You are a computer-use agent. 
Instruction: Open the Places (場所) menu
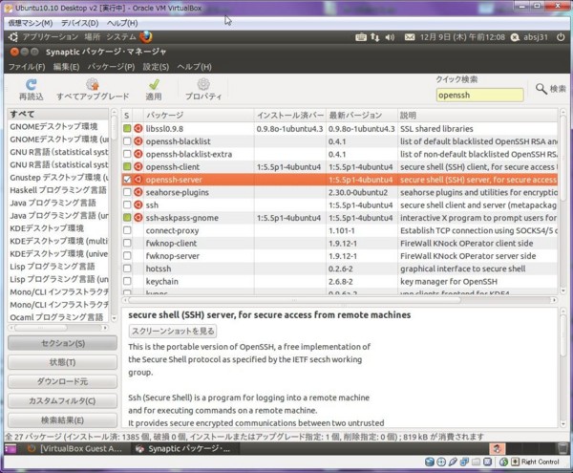click(92, 37)
